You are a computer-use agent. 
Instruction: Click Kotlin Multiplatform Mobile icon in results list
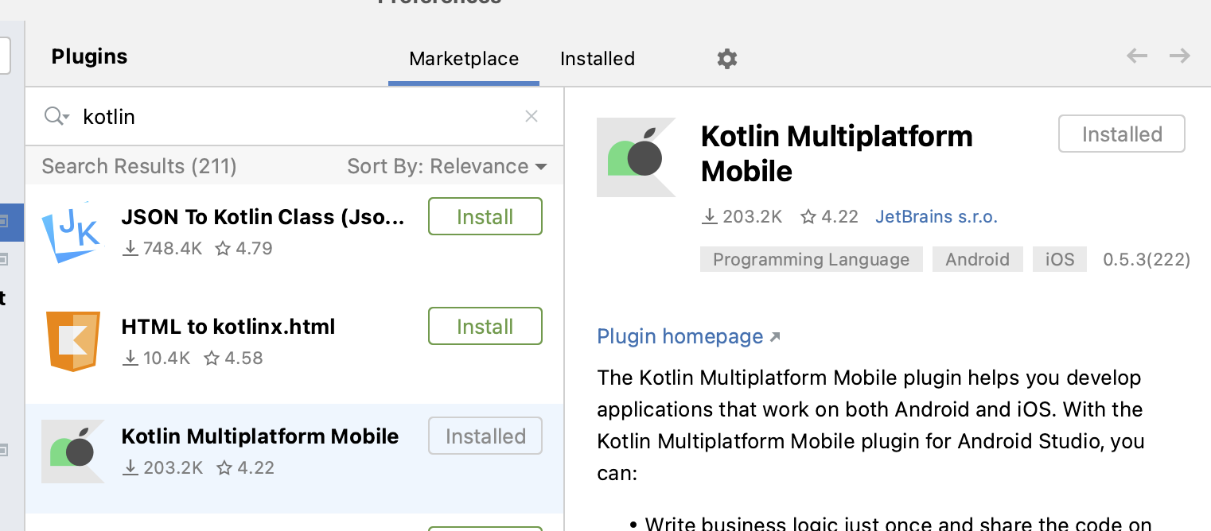coord(72,452)
